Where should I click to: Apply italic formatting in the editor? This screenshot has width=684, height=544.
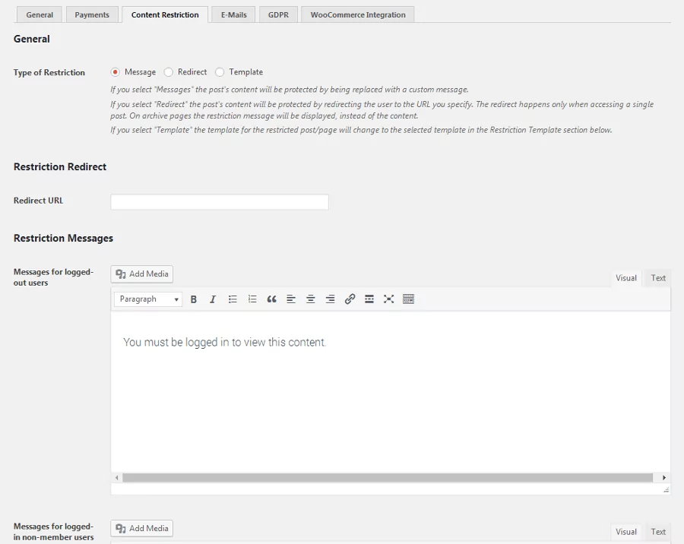213,299
